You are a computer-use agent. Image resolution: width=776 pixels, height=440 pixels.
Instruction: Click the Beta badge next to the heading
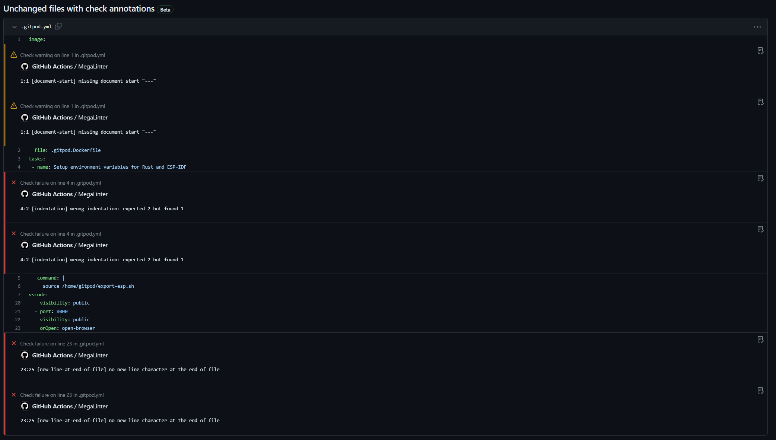click(165, 10)
